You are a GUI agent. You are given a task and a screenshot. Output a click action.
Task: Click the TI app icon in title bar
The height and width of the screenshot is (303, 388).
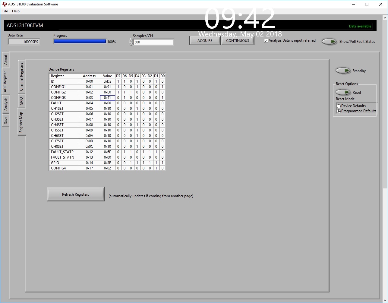[x=4, y=4]
